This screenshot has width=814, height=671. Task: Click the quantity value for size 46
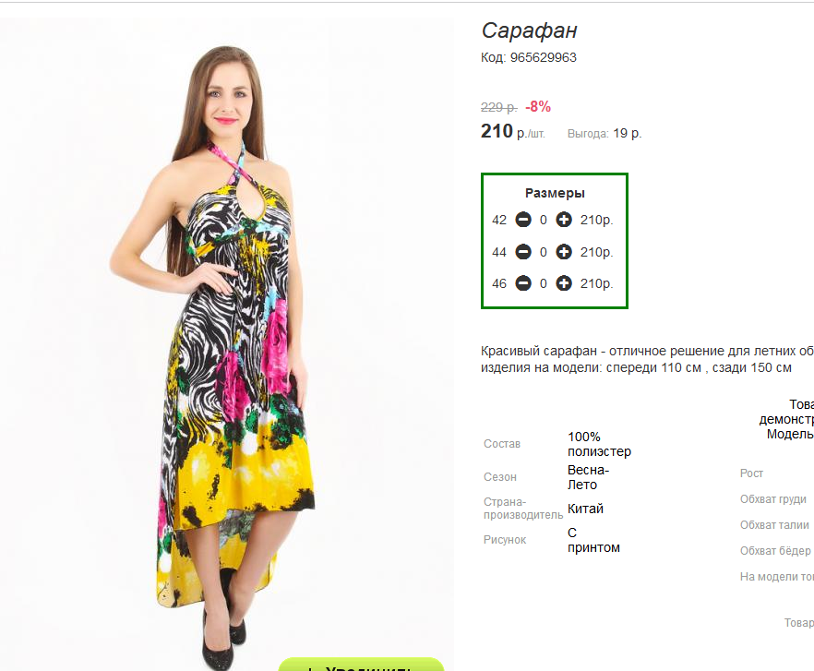(544, 283)
